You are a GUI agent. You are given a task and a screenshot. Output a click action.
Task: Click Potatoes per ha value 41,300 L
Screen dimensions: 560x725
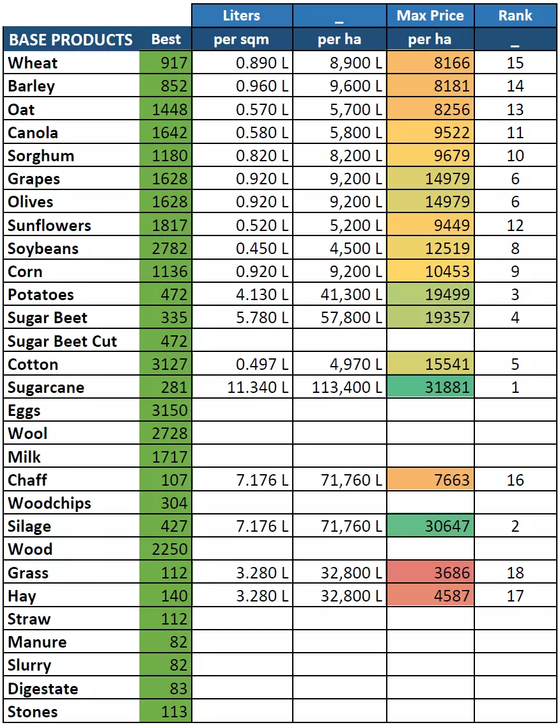click(x=340, y=295)
